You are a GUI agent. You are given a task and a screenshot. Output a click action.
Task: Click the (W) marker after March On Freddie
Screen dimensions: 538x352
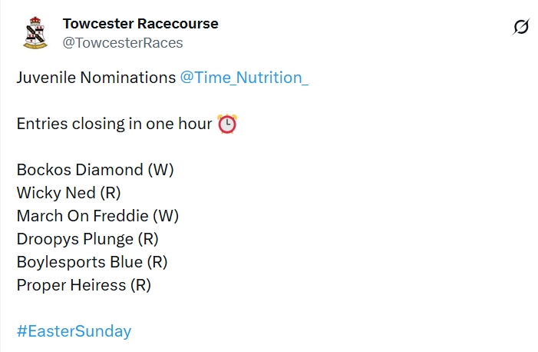[166, 216]
